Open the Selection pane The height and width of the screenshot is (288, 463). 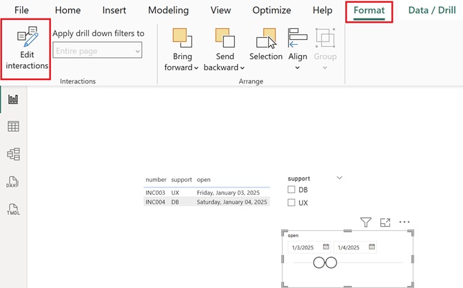pyautogui.click(x=266, y=44)
